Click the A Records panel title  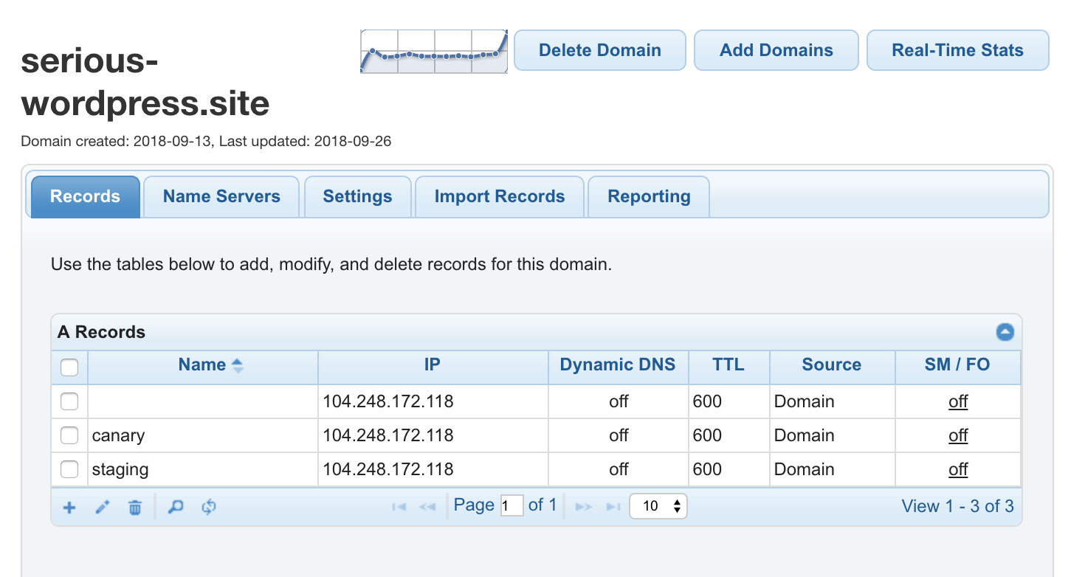click(101, 333)
